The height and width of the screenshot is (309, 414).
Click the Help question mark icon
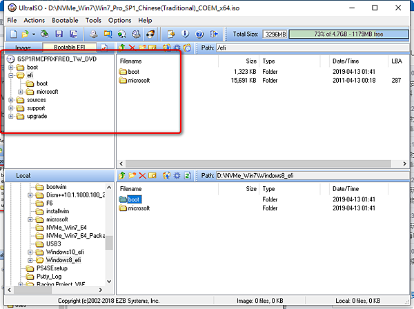199,34
